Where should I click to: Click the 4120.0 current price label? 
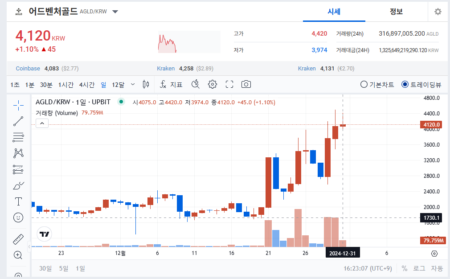pos(431,125)
